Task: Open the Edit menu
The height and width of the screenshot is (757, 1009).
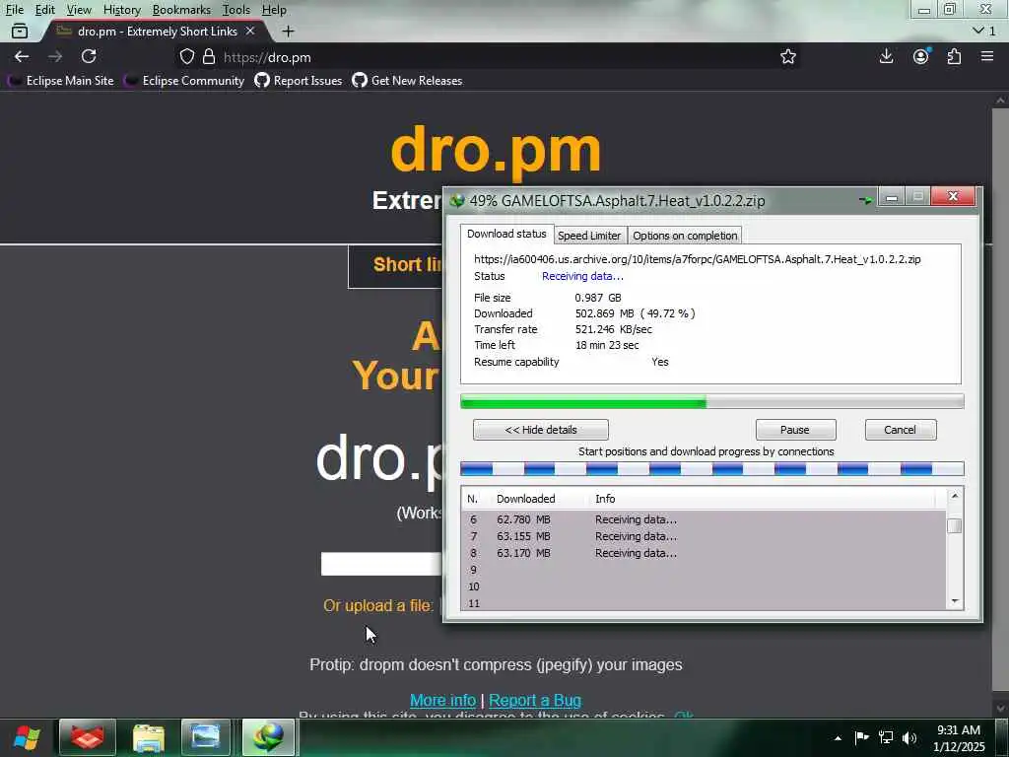Action: pos(44,10)
